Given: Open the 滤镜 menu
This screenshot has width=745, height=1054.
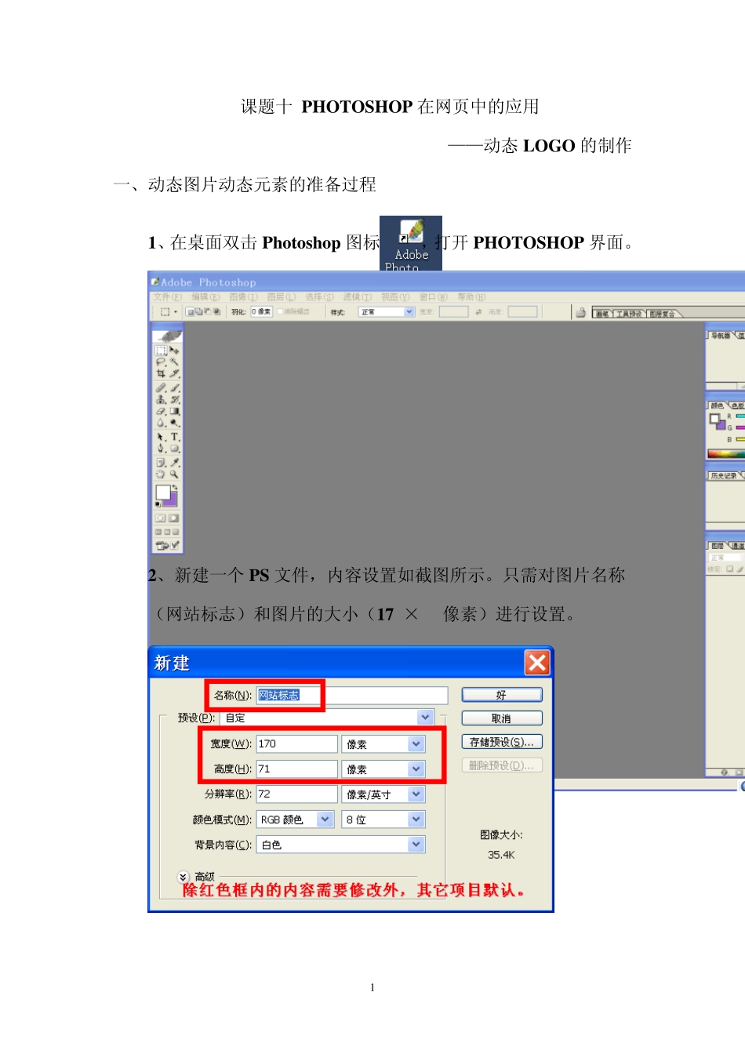Looking at the screenshot, I should [357, 297].
